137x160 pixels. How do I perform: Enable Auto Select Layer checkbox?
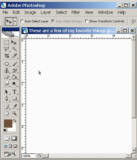tap(22, 21)
